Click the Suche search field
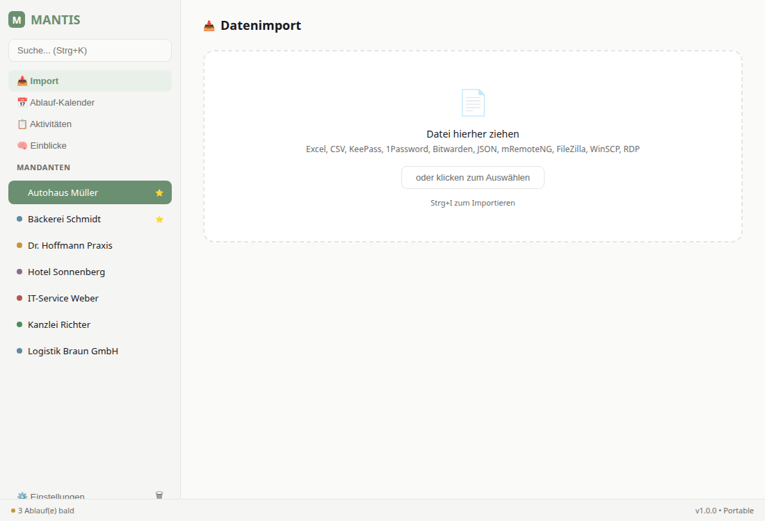 90,50
